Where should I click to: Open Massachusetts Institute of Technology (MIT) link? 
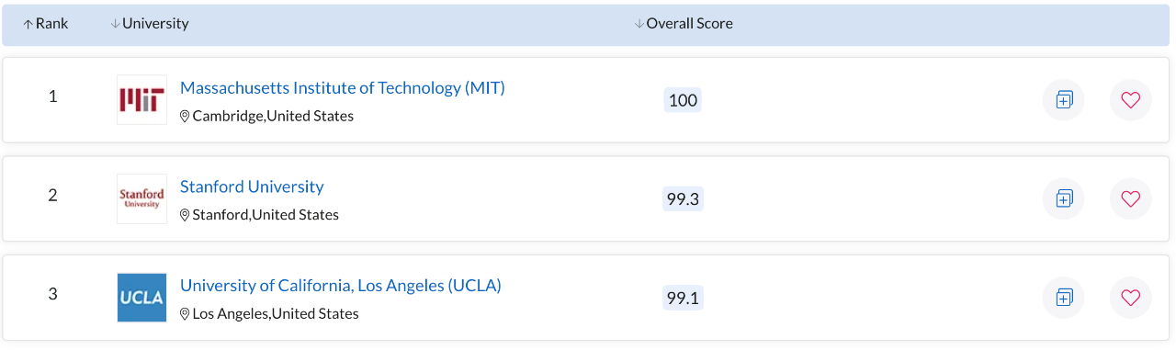click(x=343, y=88)
